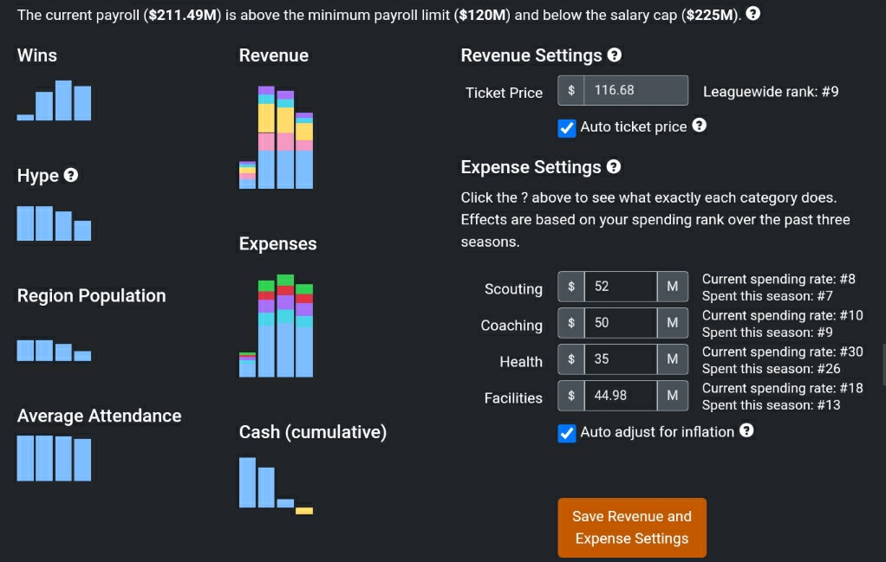Click the Health expense amount field
This screenshot has width=886, height=562.
[620, 359]
